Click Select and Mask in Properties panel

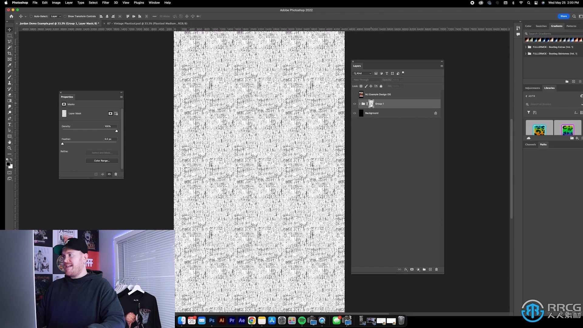pyautogui.click(x=101, y=152)
